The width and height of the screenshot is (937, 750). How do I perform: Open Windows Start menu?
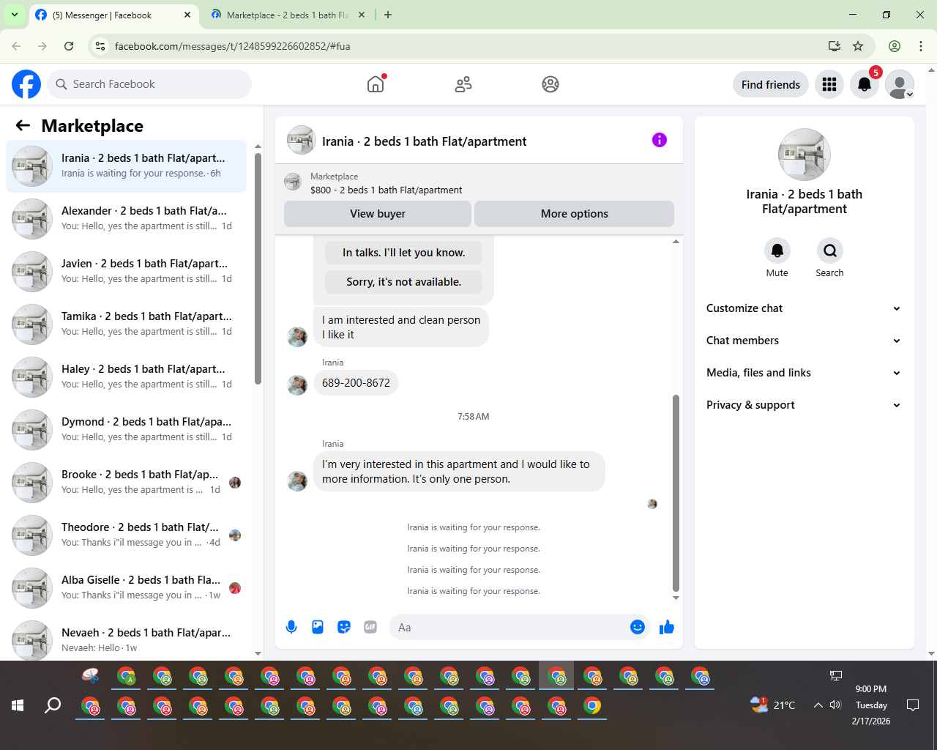[x=18, y=705]
